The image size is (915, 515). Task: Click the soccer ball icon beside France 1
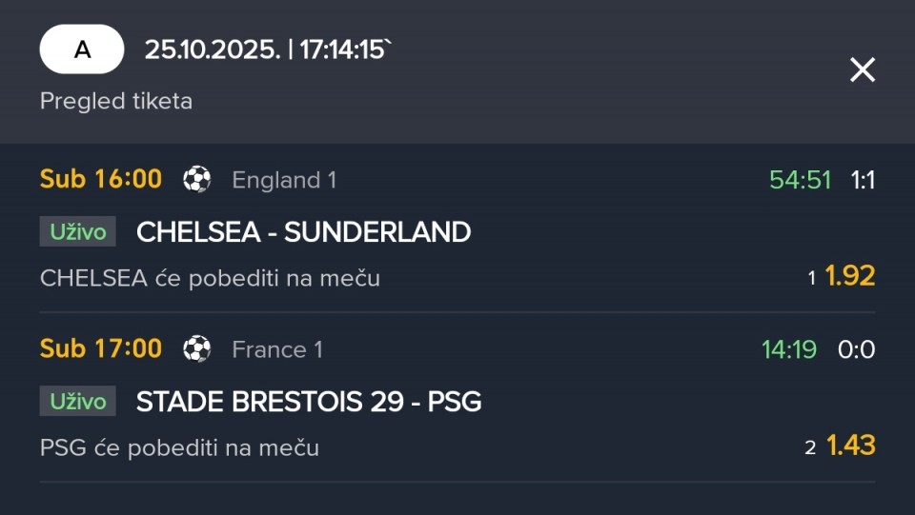click(x=197, y=349)
